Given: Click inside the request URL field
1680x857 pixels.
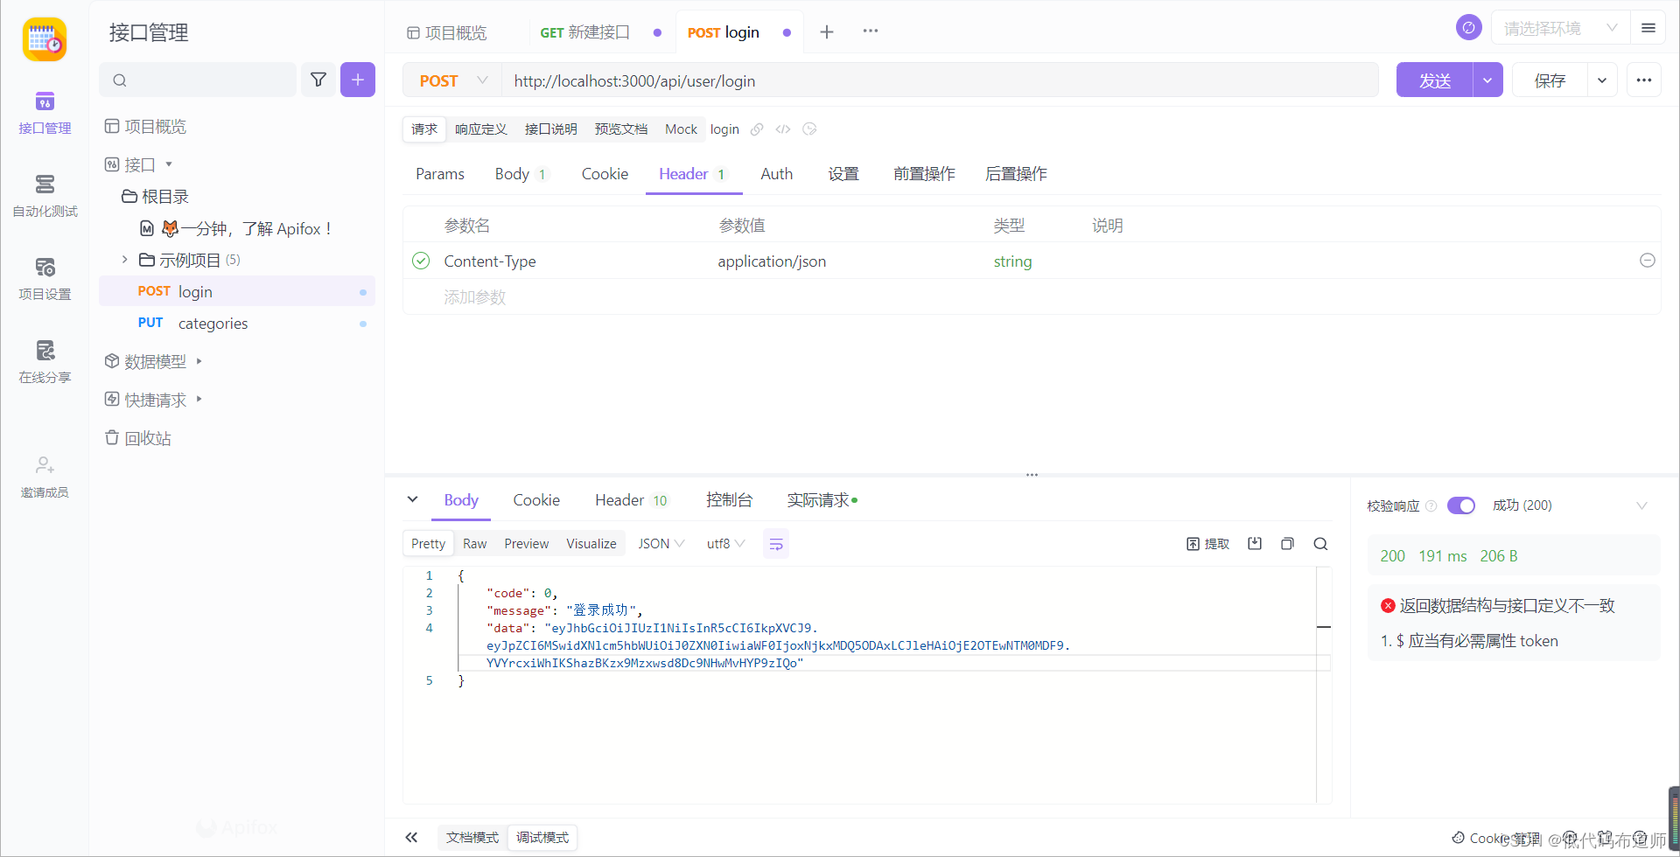Looking at the screenshot, I should 875,80.
